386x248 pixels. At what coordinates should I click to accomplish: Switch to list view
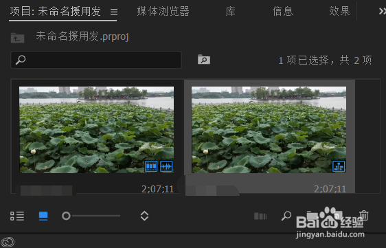17,216
